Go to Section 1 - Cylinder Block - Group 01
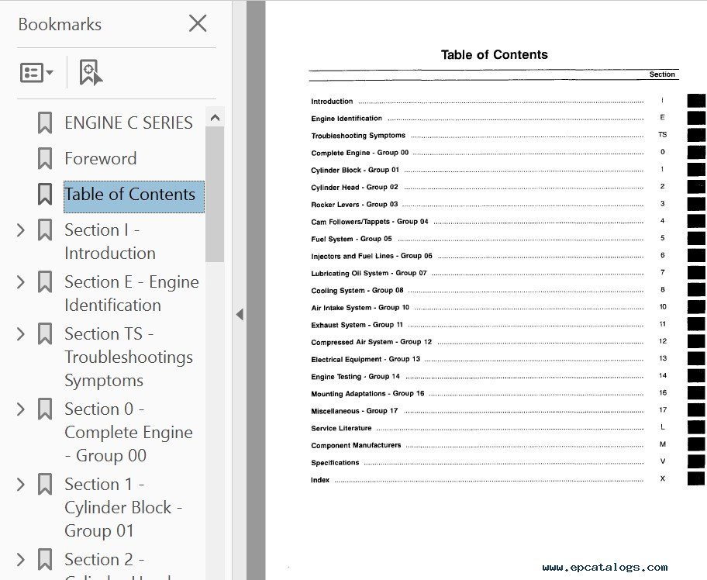The height and width of the screenshot is (580, 707). [123, 507]
